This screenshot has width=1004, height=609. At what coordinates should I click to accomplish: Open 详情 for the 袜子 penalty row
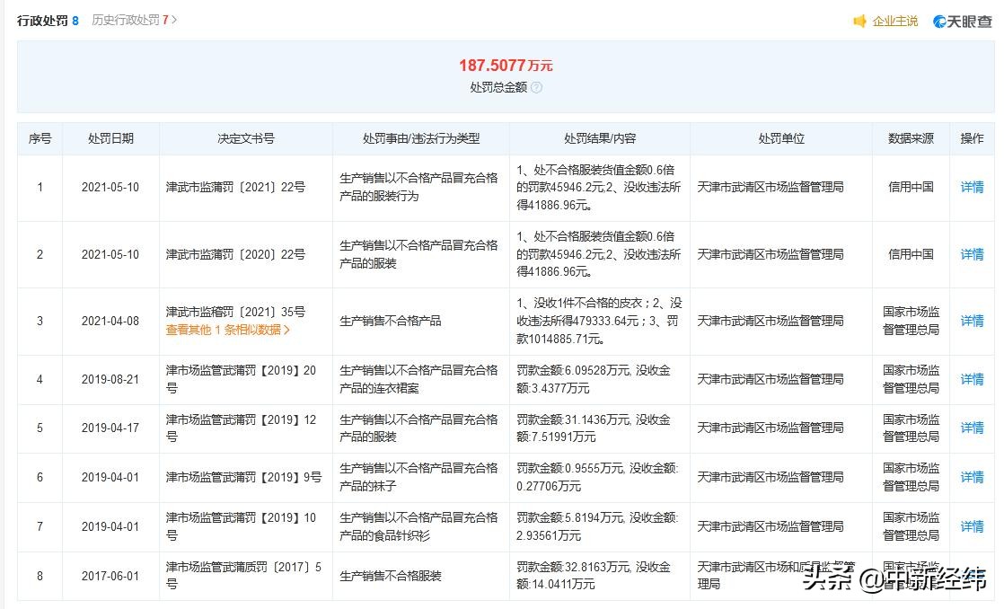(x=973, y=477)
